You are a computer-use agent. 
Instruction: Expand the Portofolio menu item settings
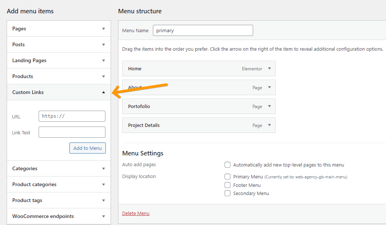(269, 106)
